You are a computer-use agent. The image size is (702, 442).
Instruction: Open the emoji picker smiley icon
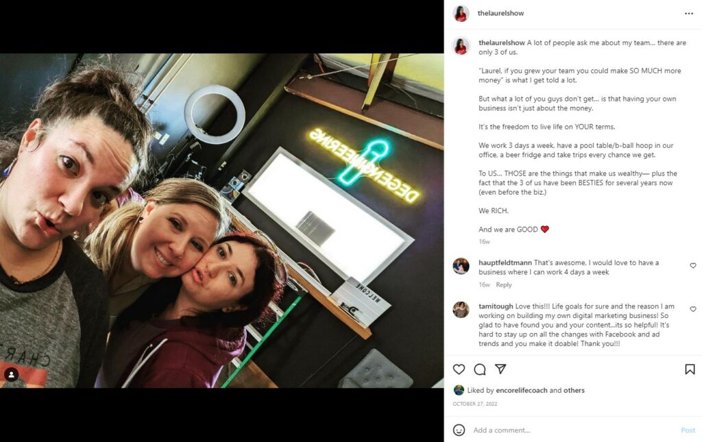click(x=459, y=430)
